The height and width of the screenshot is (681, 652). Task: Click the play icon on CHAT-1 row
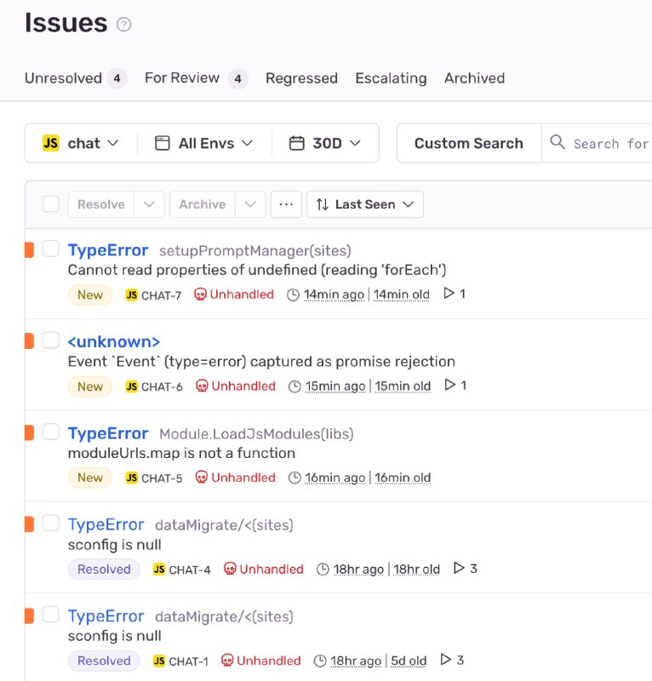tap(446, 660)
